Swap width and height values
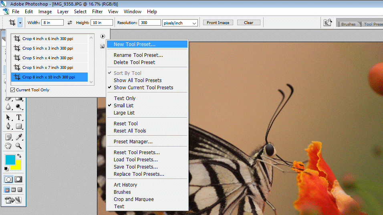Viewport: 383px width, 215px height. [x=70, y=23]
